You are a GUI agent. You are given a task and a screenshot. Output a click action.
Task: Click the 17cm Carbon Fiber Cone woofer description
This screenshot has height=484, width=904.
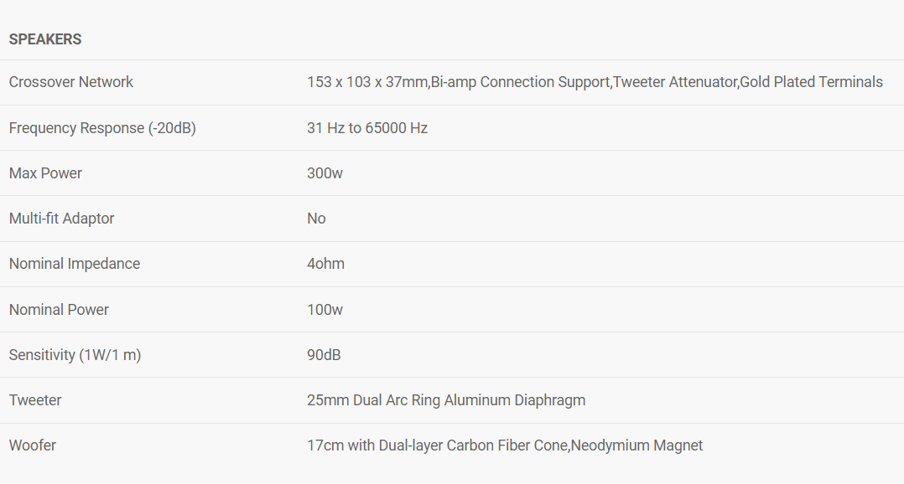(505, 445)
